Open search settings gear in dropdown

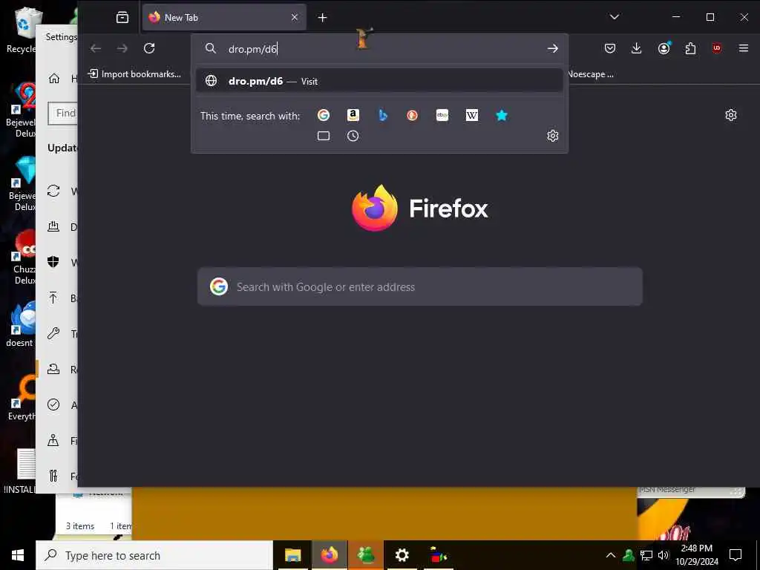552,136
